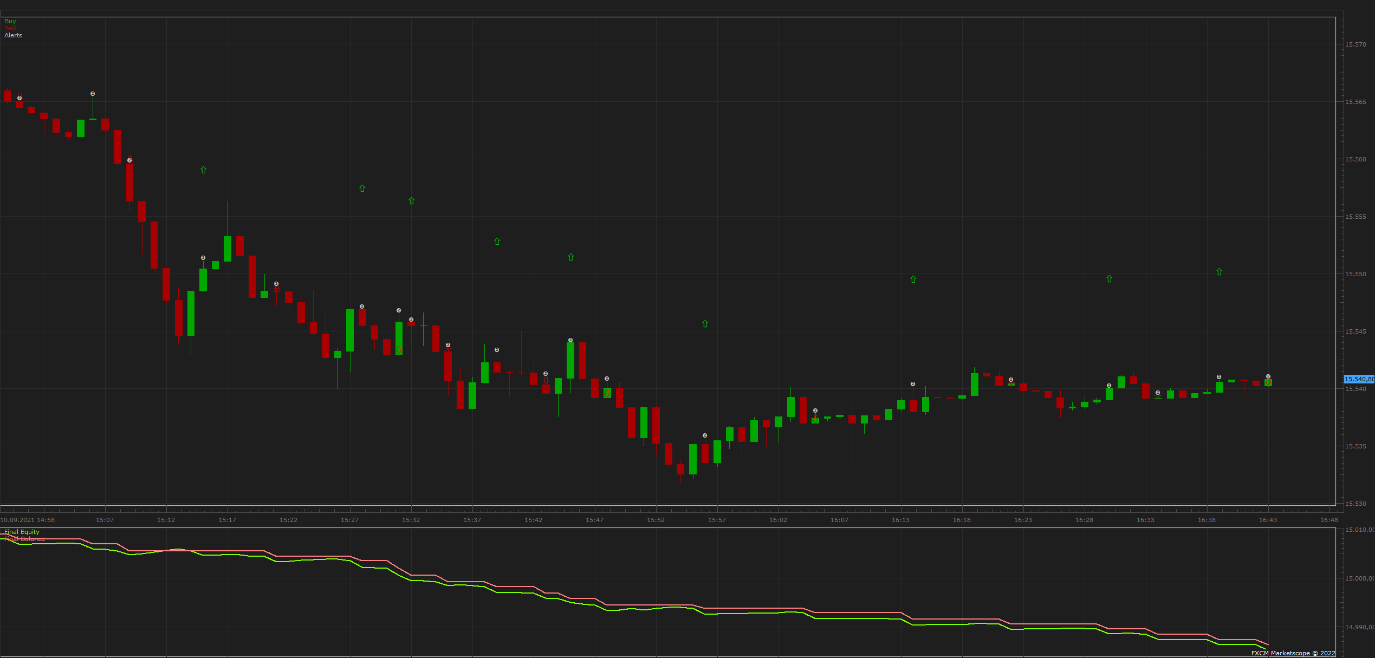Select the trade marker at 16:34 near 15.540
Image resolution: width=1375 pixels, height=658 pixels.
point(1158,393)
